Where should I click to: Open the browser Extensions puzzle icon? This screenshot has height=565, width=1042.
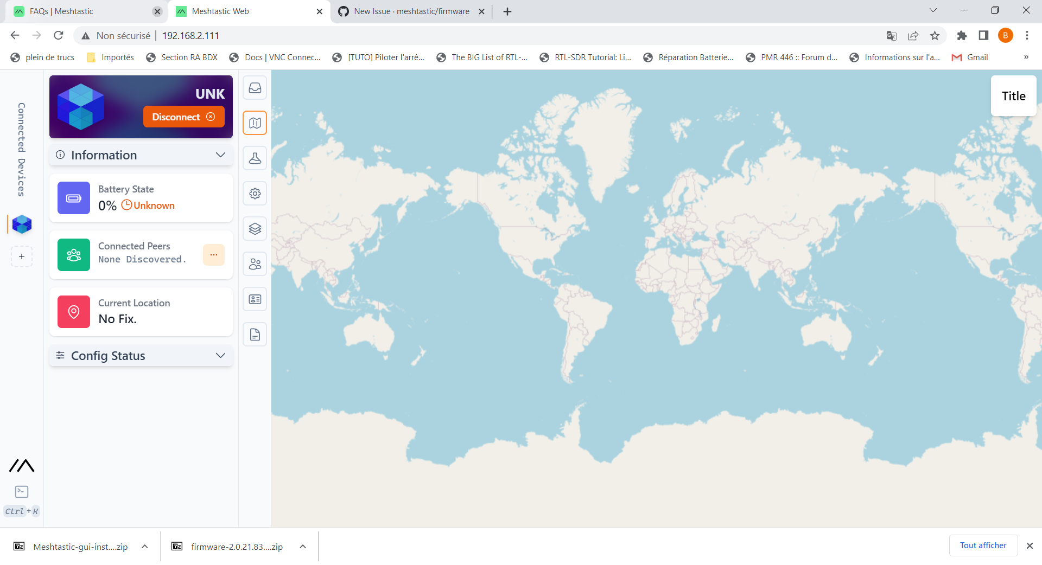click(962, 36)
